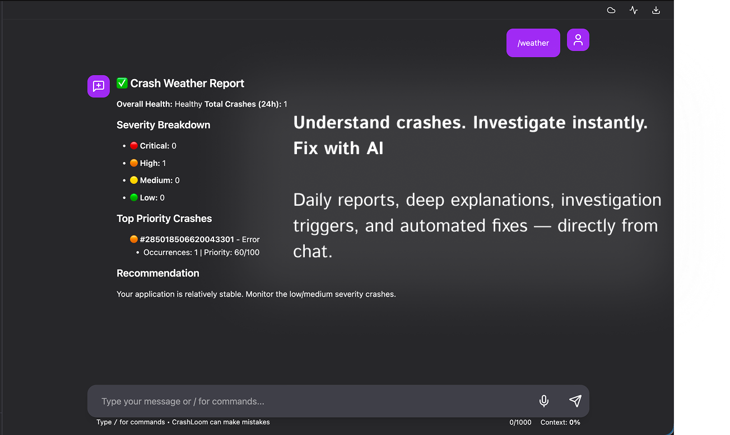Open the user profile avatar icon
730x435 pixels.
point(578,40)
